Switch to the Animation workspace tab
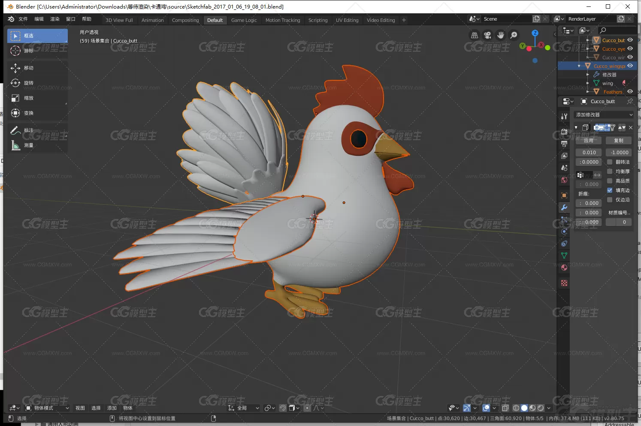 click(x=153, y=20)
